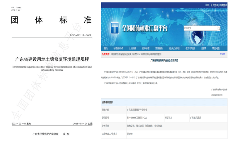This screenshot has height=144, width=230.
Task: Select the 社会团体 navigation item
Action: tap(132, 48)
